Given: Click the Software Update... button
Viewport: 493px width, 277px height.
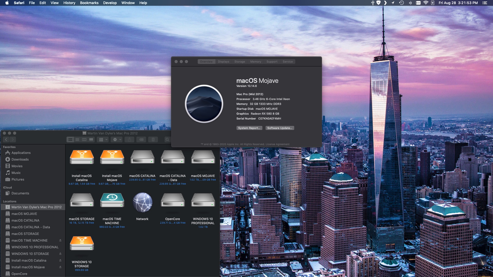Looking at the screenshot, I should (x=280, y=128).
